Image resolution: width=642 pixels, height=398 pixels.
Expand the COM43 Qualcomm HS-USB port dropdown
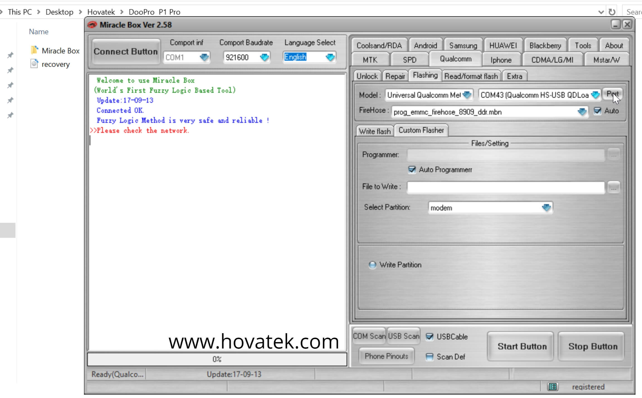point(595,95)
